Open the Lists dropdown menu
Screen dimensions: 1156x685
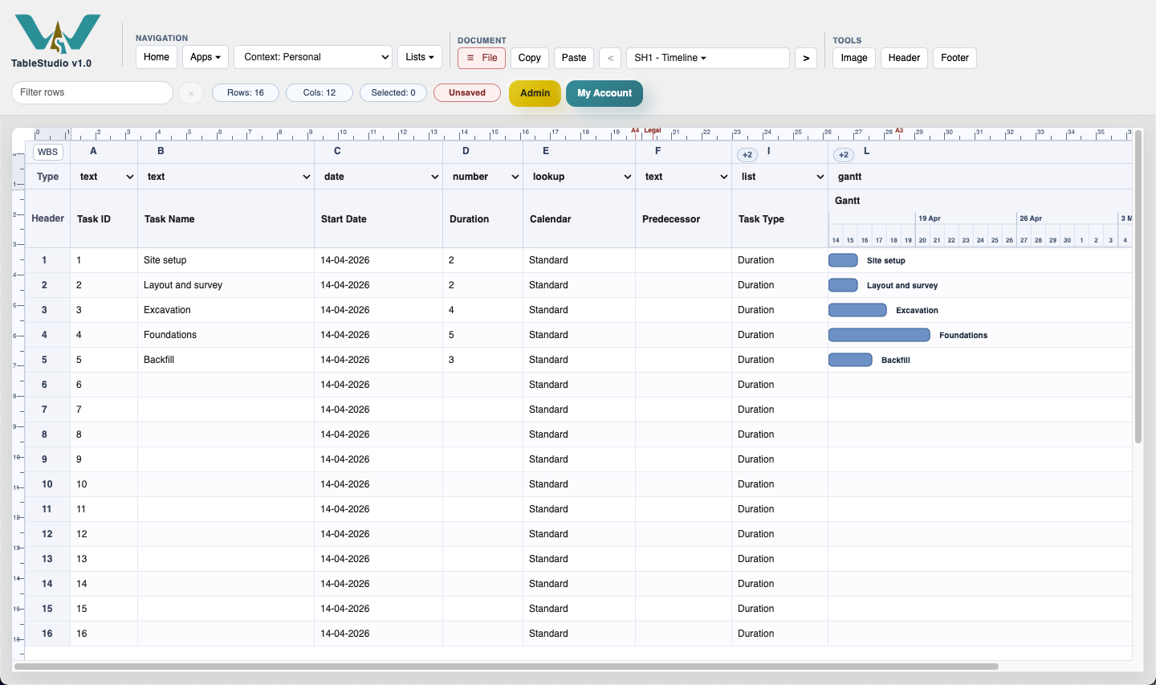(x=420, y=57)
